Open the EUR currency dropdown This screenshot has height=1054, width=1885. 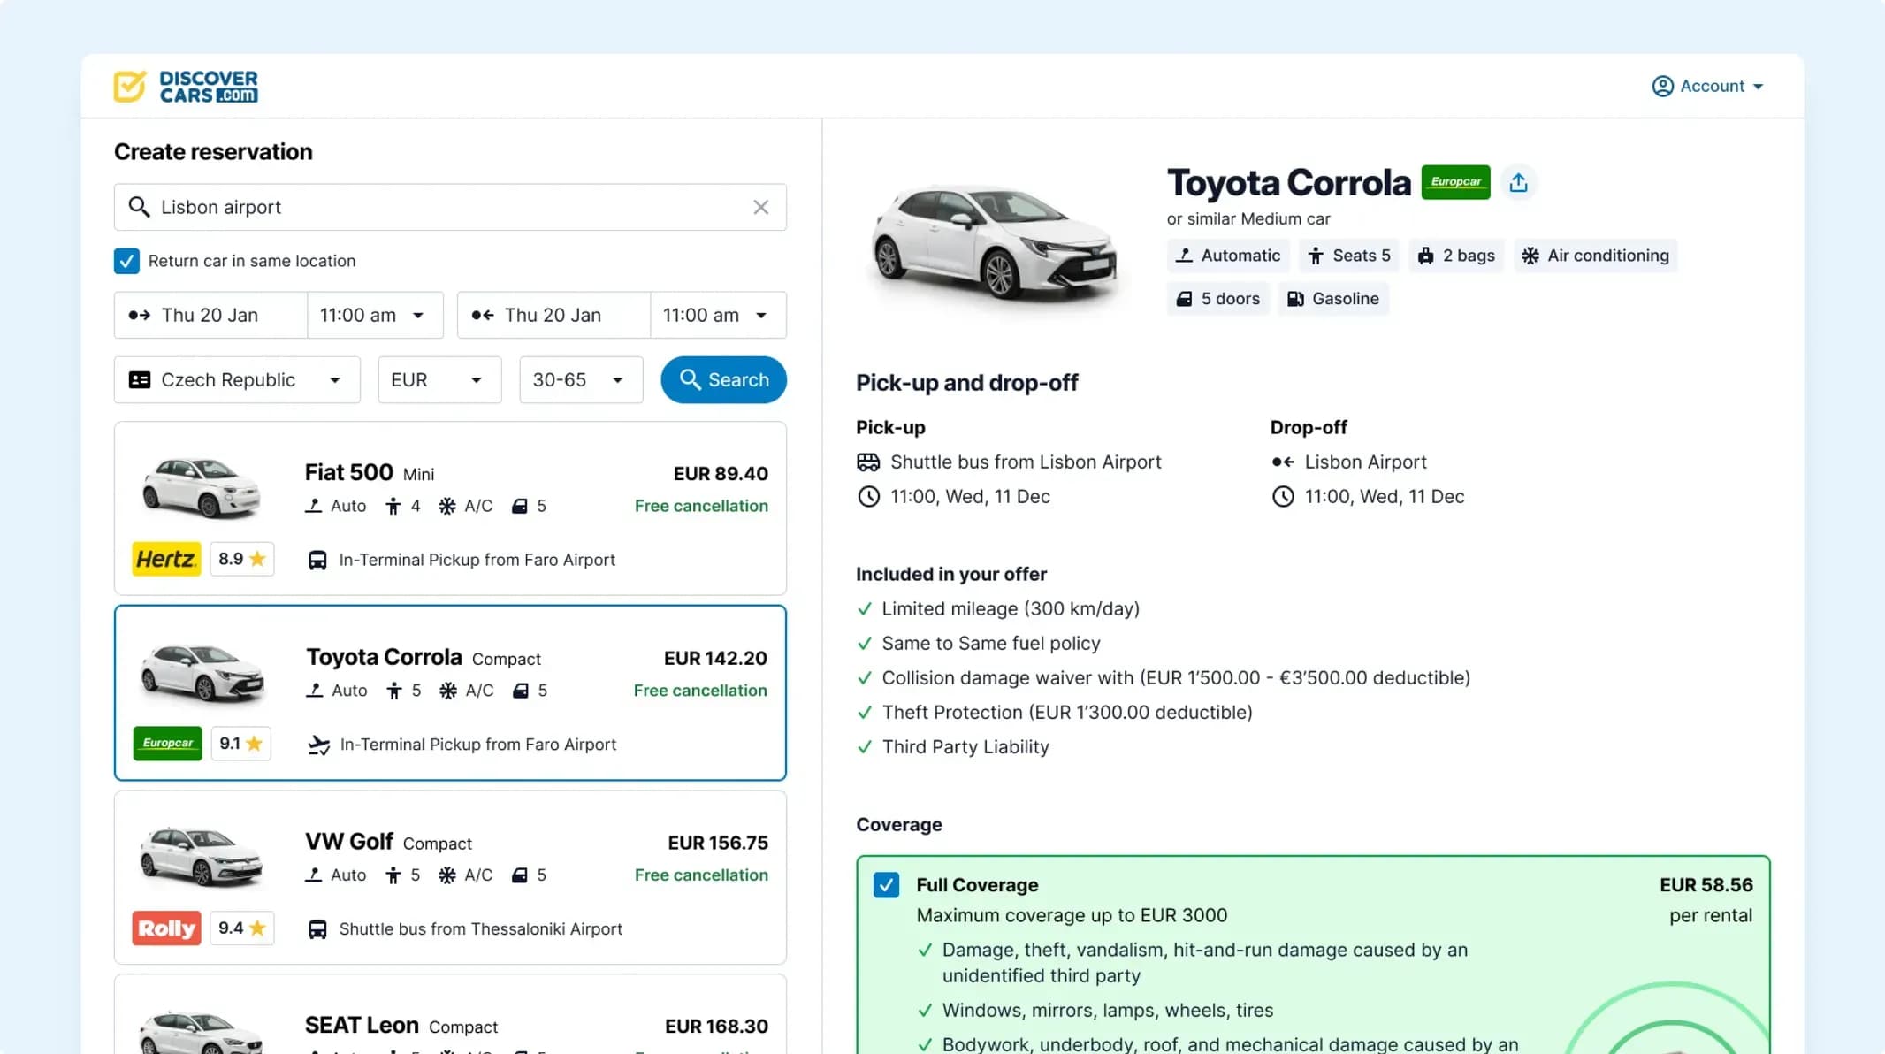(439, 379)
